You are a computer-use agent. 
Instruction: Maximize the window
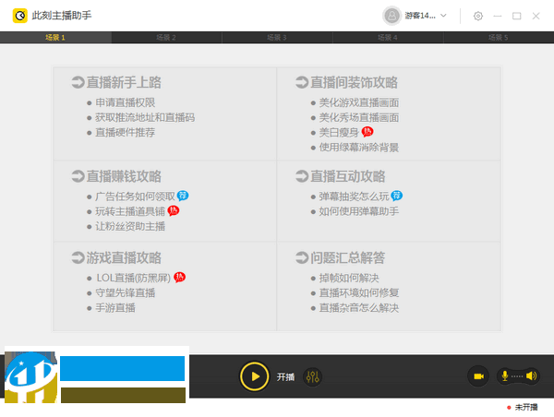pos(516,16)
